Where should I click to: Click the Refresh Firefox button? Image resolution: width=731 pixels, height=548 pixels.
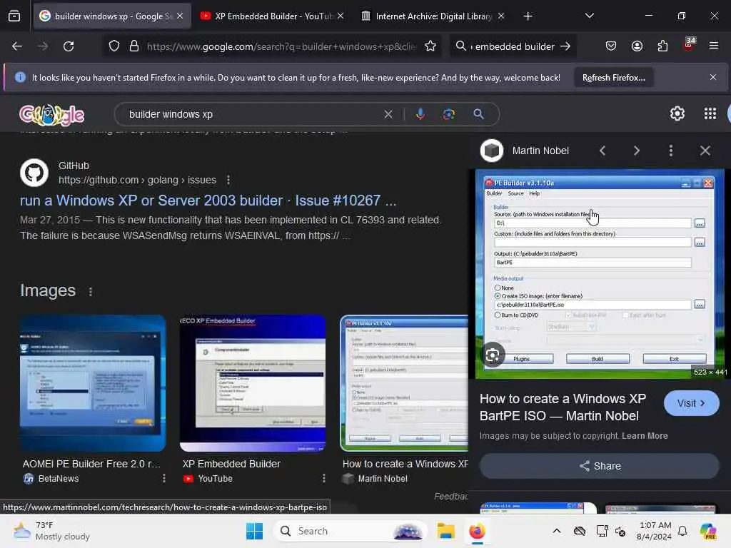pos(613,77)
